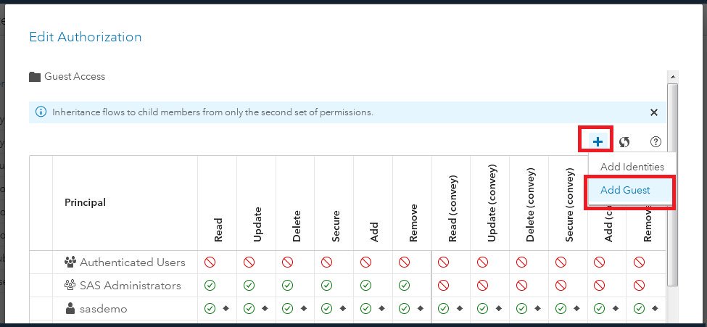Dismiss the inheritance info banner

654,112
